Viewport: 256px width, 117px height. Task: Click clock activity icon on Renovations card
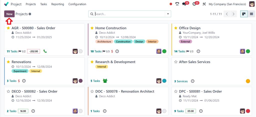click(x=24, y=81)
